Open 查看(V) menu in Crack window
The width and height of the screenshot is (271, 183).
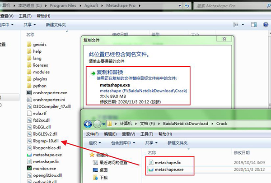tap(129, 134)
